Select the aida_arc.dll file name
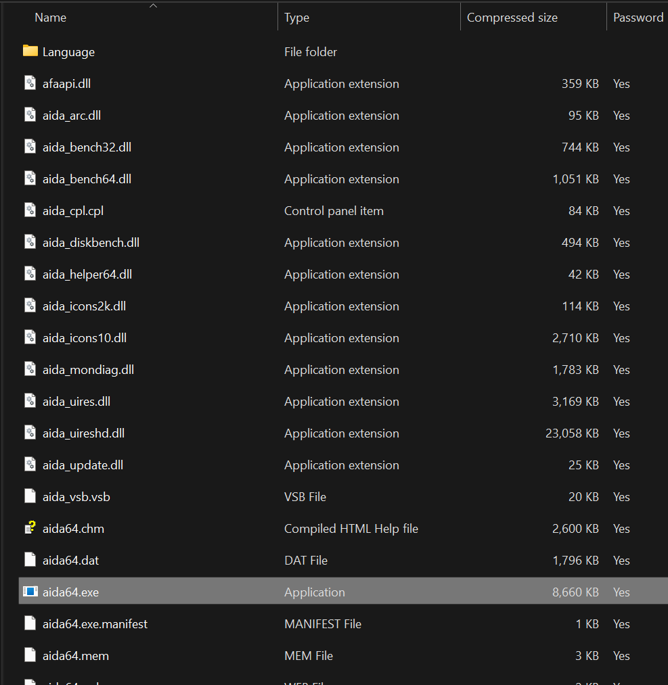 coord(72,116)
